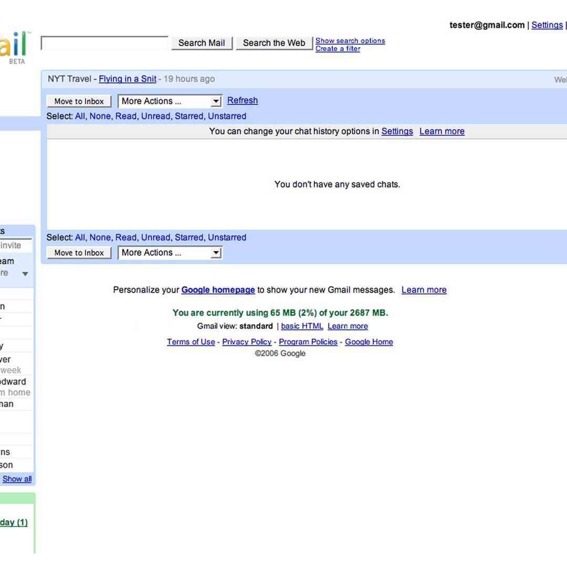Open Learn more link in chat history notice

coord(442,131)
